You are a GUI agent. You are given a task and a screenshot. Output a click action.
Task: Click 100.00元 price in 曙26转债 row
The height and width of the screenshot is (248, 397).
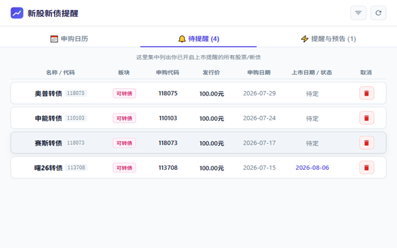click(212, 168)
